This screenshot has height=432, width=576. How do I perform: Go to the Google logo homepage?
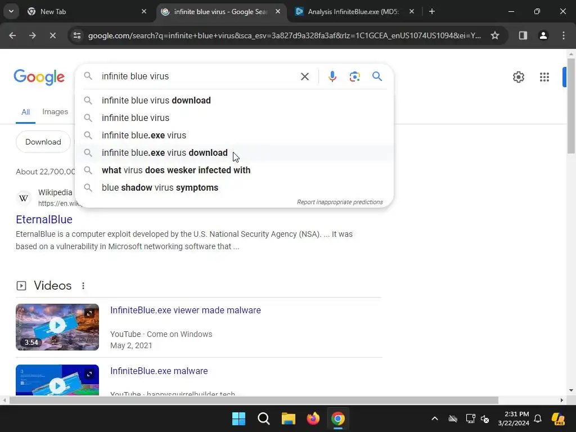[39, 76]
